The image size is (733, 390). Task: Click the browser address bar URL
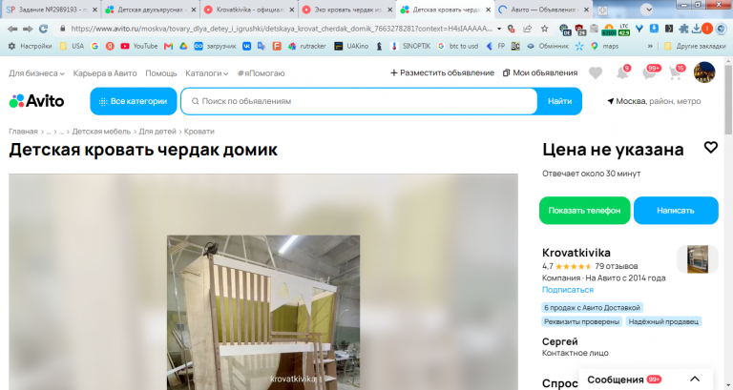click(x=281, y=29)
